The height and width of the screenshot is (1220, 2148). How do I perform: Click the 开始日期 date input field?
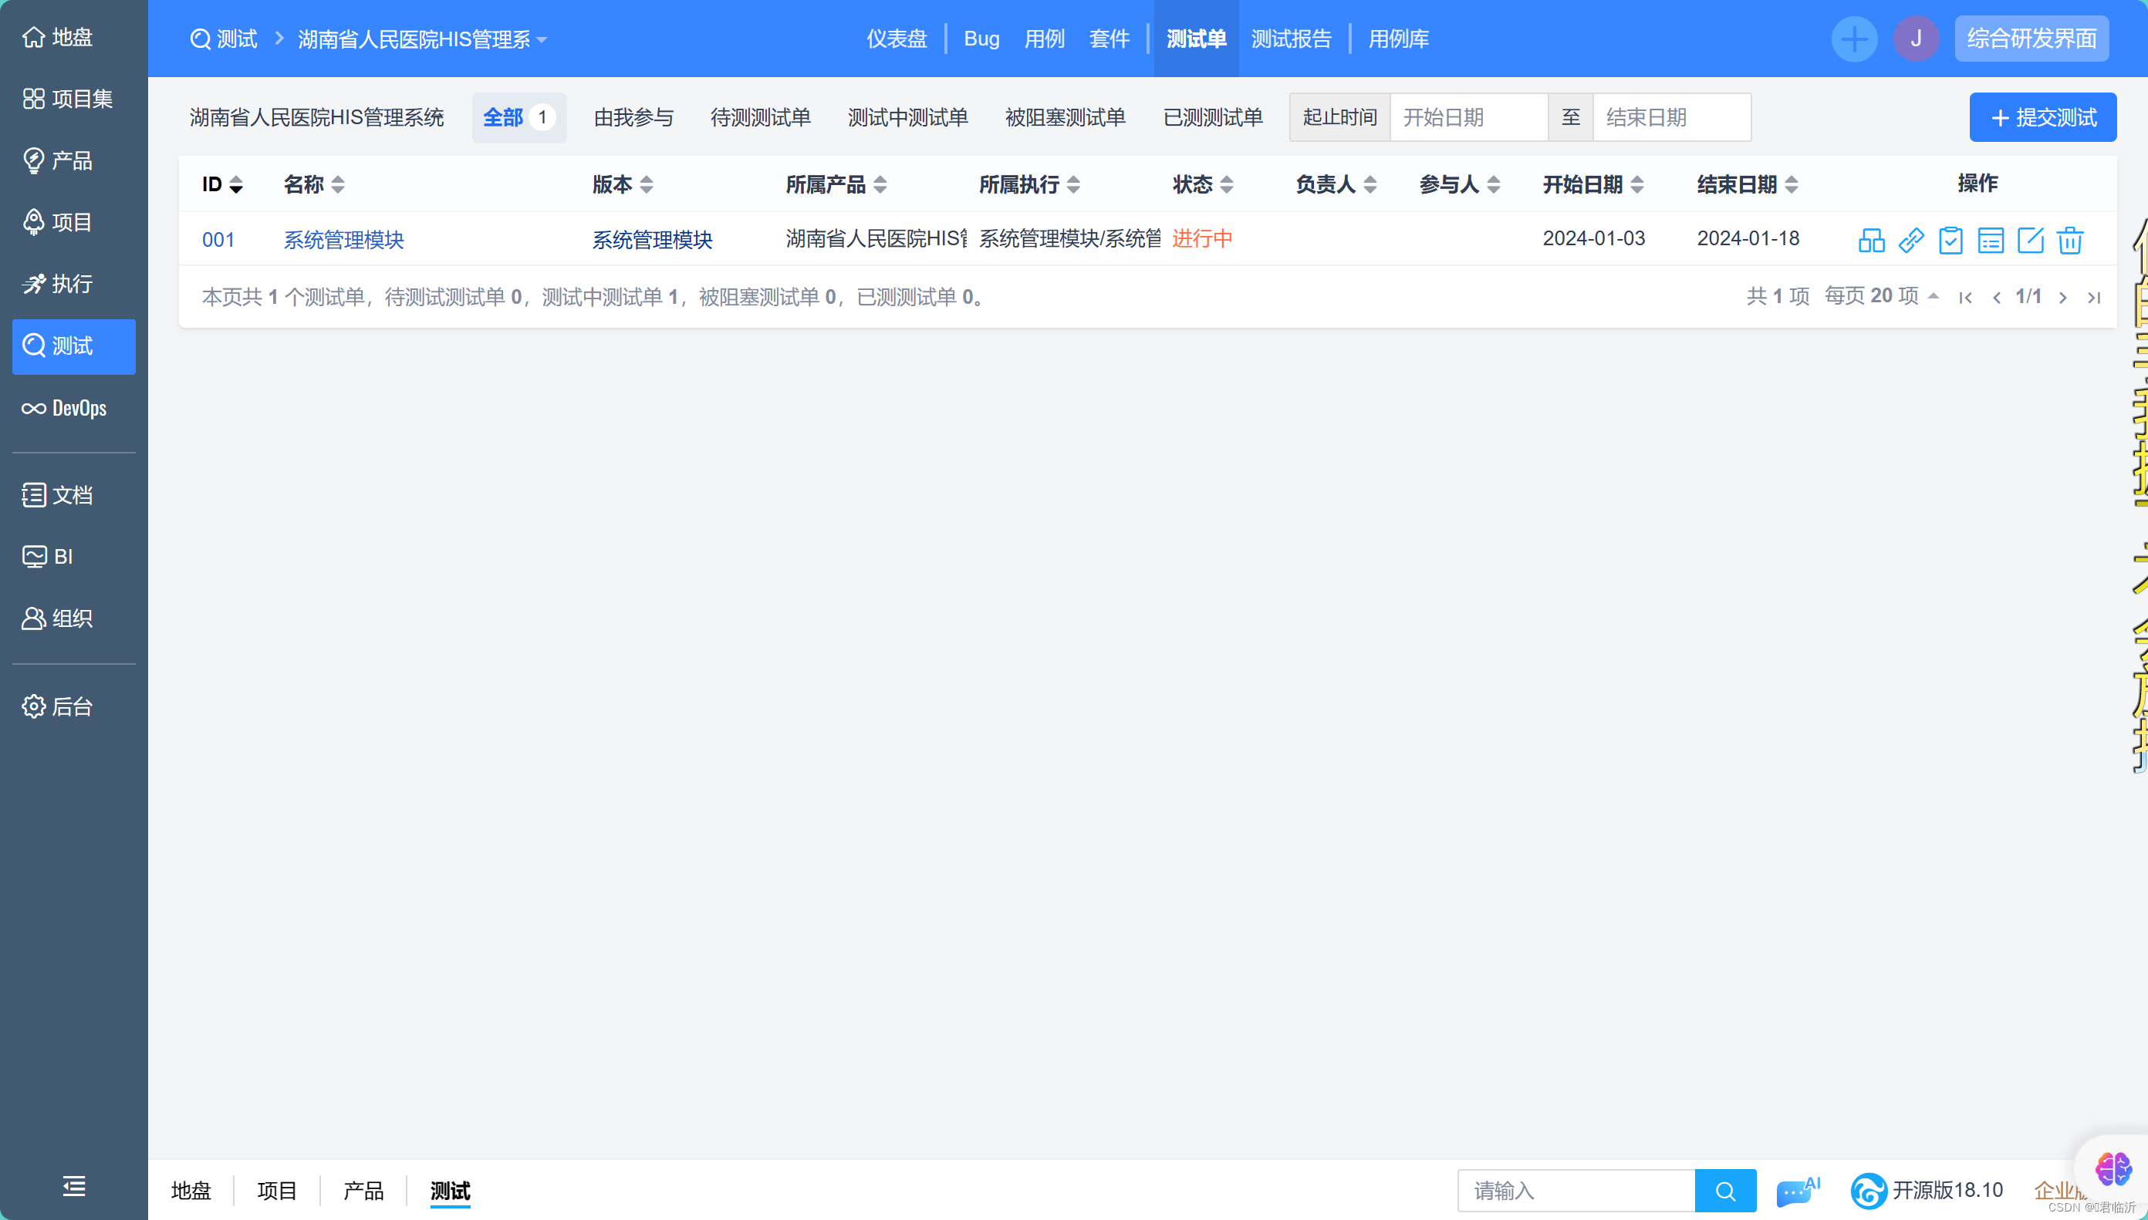[1468, 117]
